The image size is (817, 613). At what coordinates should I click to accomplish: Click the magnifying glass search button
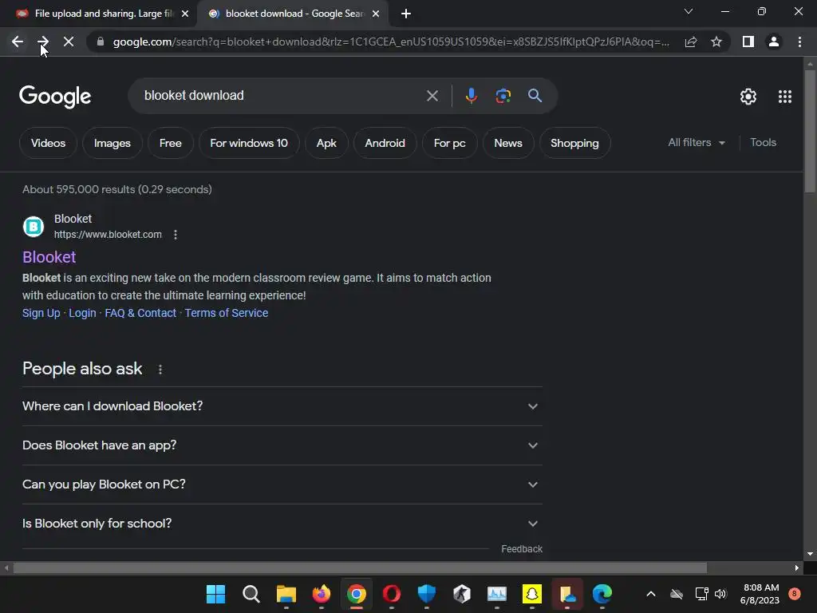click(x=535, y=96)
